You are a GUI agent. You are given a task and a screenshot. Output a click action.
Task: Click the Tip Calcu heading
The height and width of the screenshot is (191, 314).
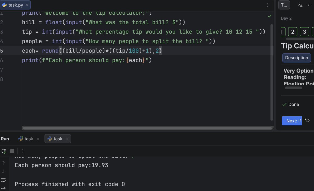tap(298, 46)
